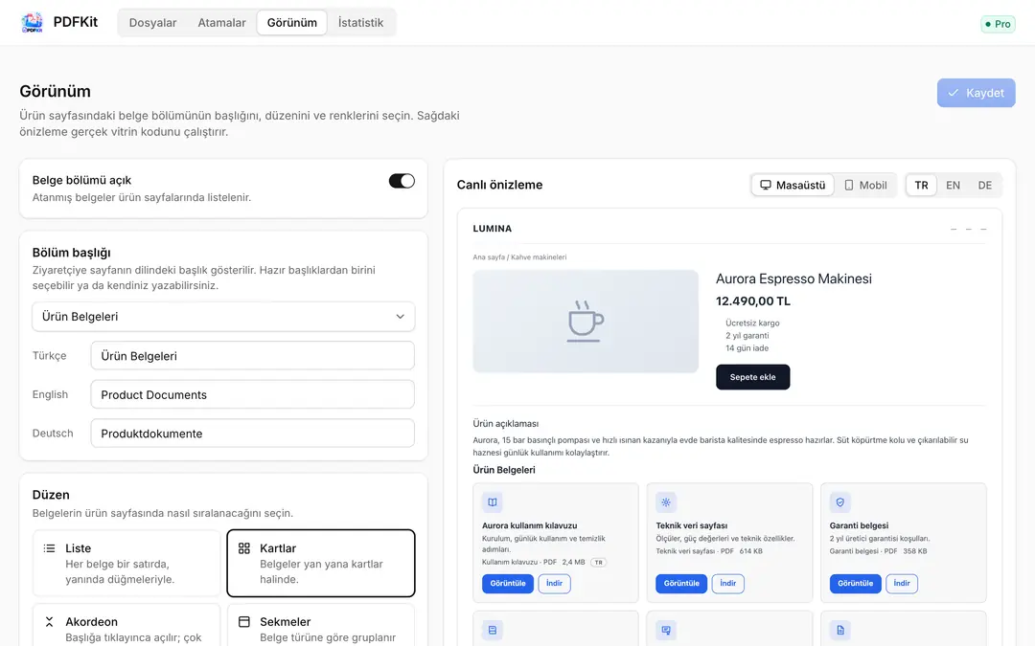Viewport: 1035px width, 646px height.
Task: Click the coffee cup product image placeholder
Action: [x=586, y=321]
